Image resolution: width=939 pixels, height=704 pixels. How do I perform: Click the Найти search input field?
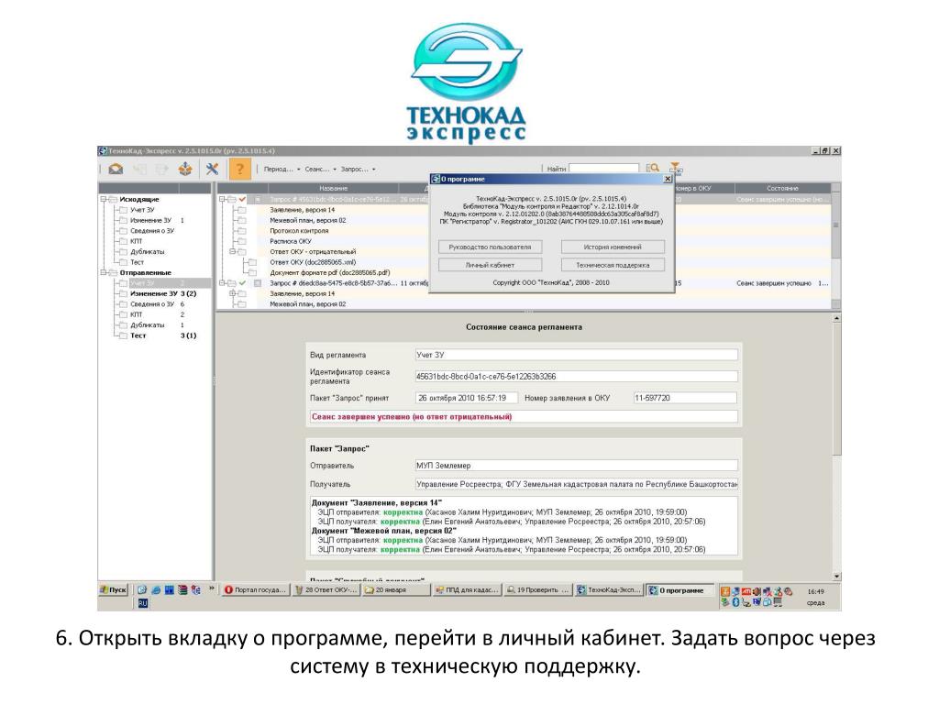coord(603,169)
